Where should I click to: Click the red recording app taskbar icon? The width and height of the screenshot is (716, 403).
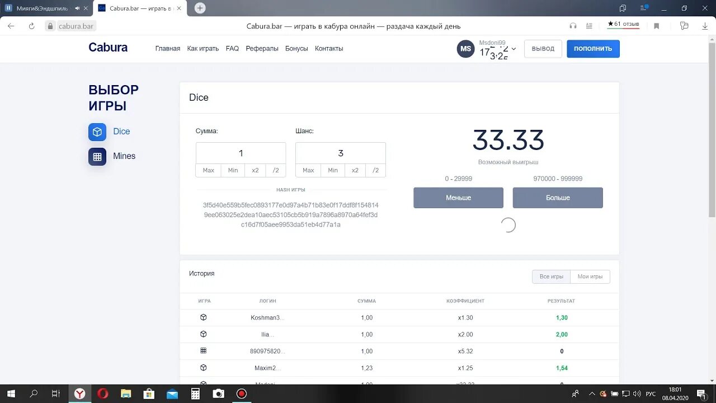pos(242,393)
